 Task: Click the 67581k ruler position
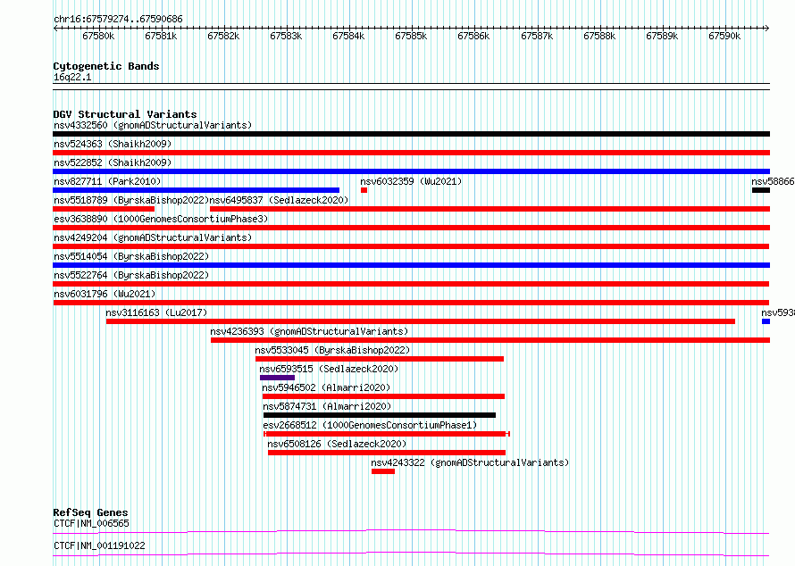point(161,36)
